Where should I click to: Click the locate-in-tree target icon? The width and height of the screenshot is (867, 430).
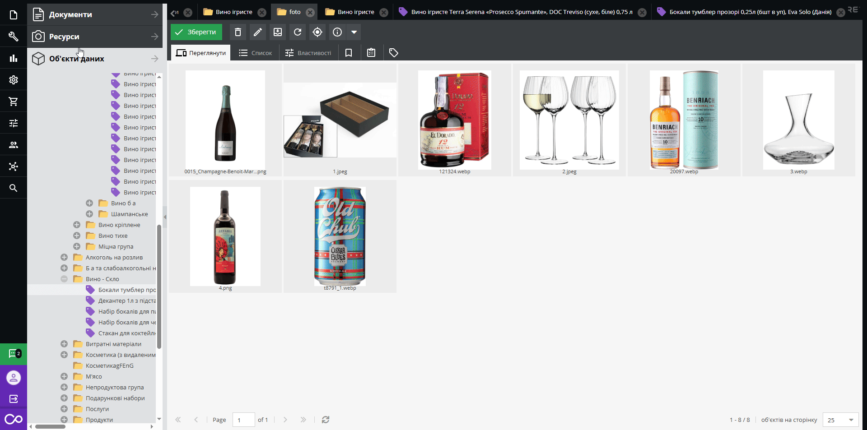317,32
